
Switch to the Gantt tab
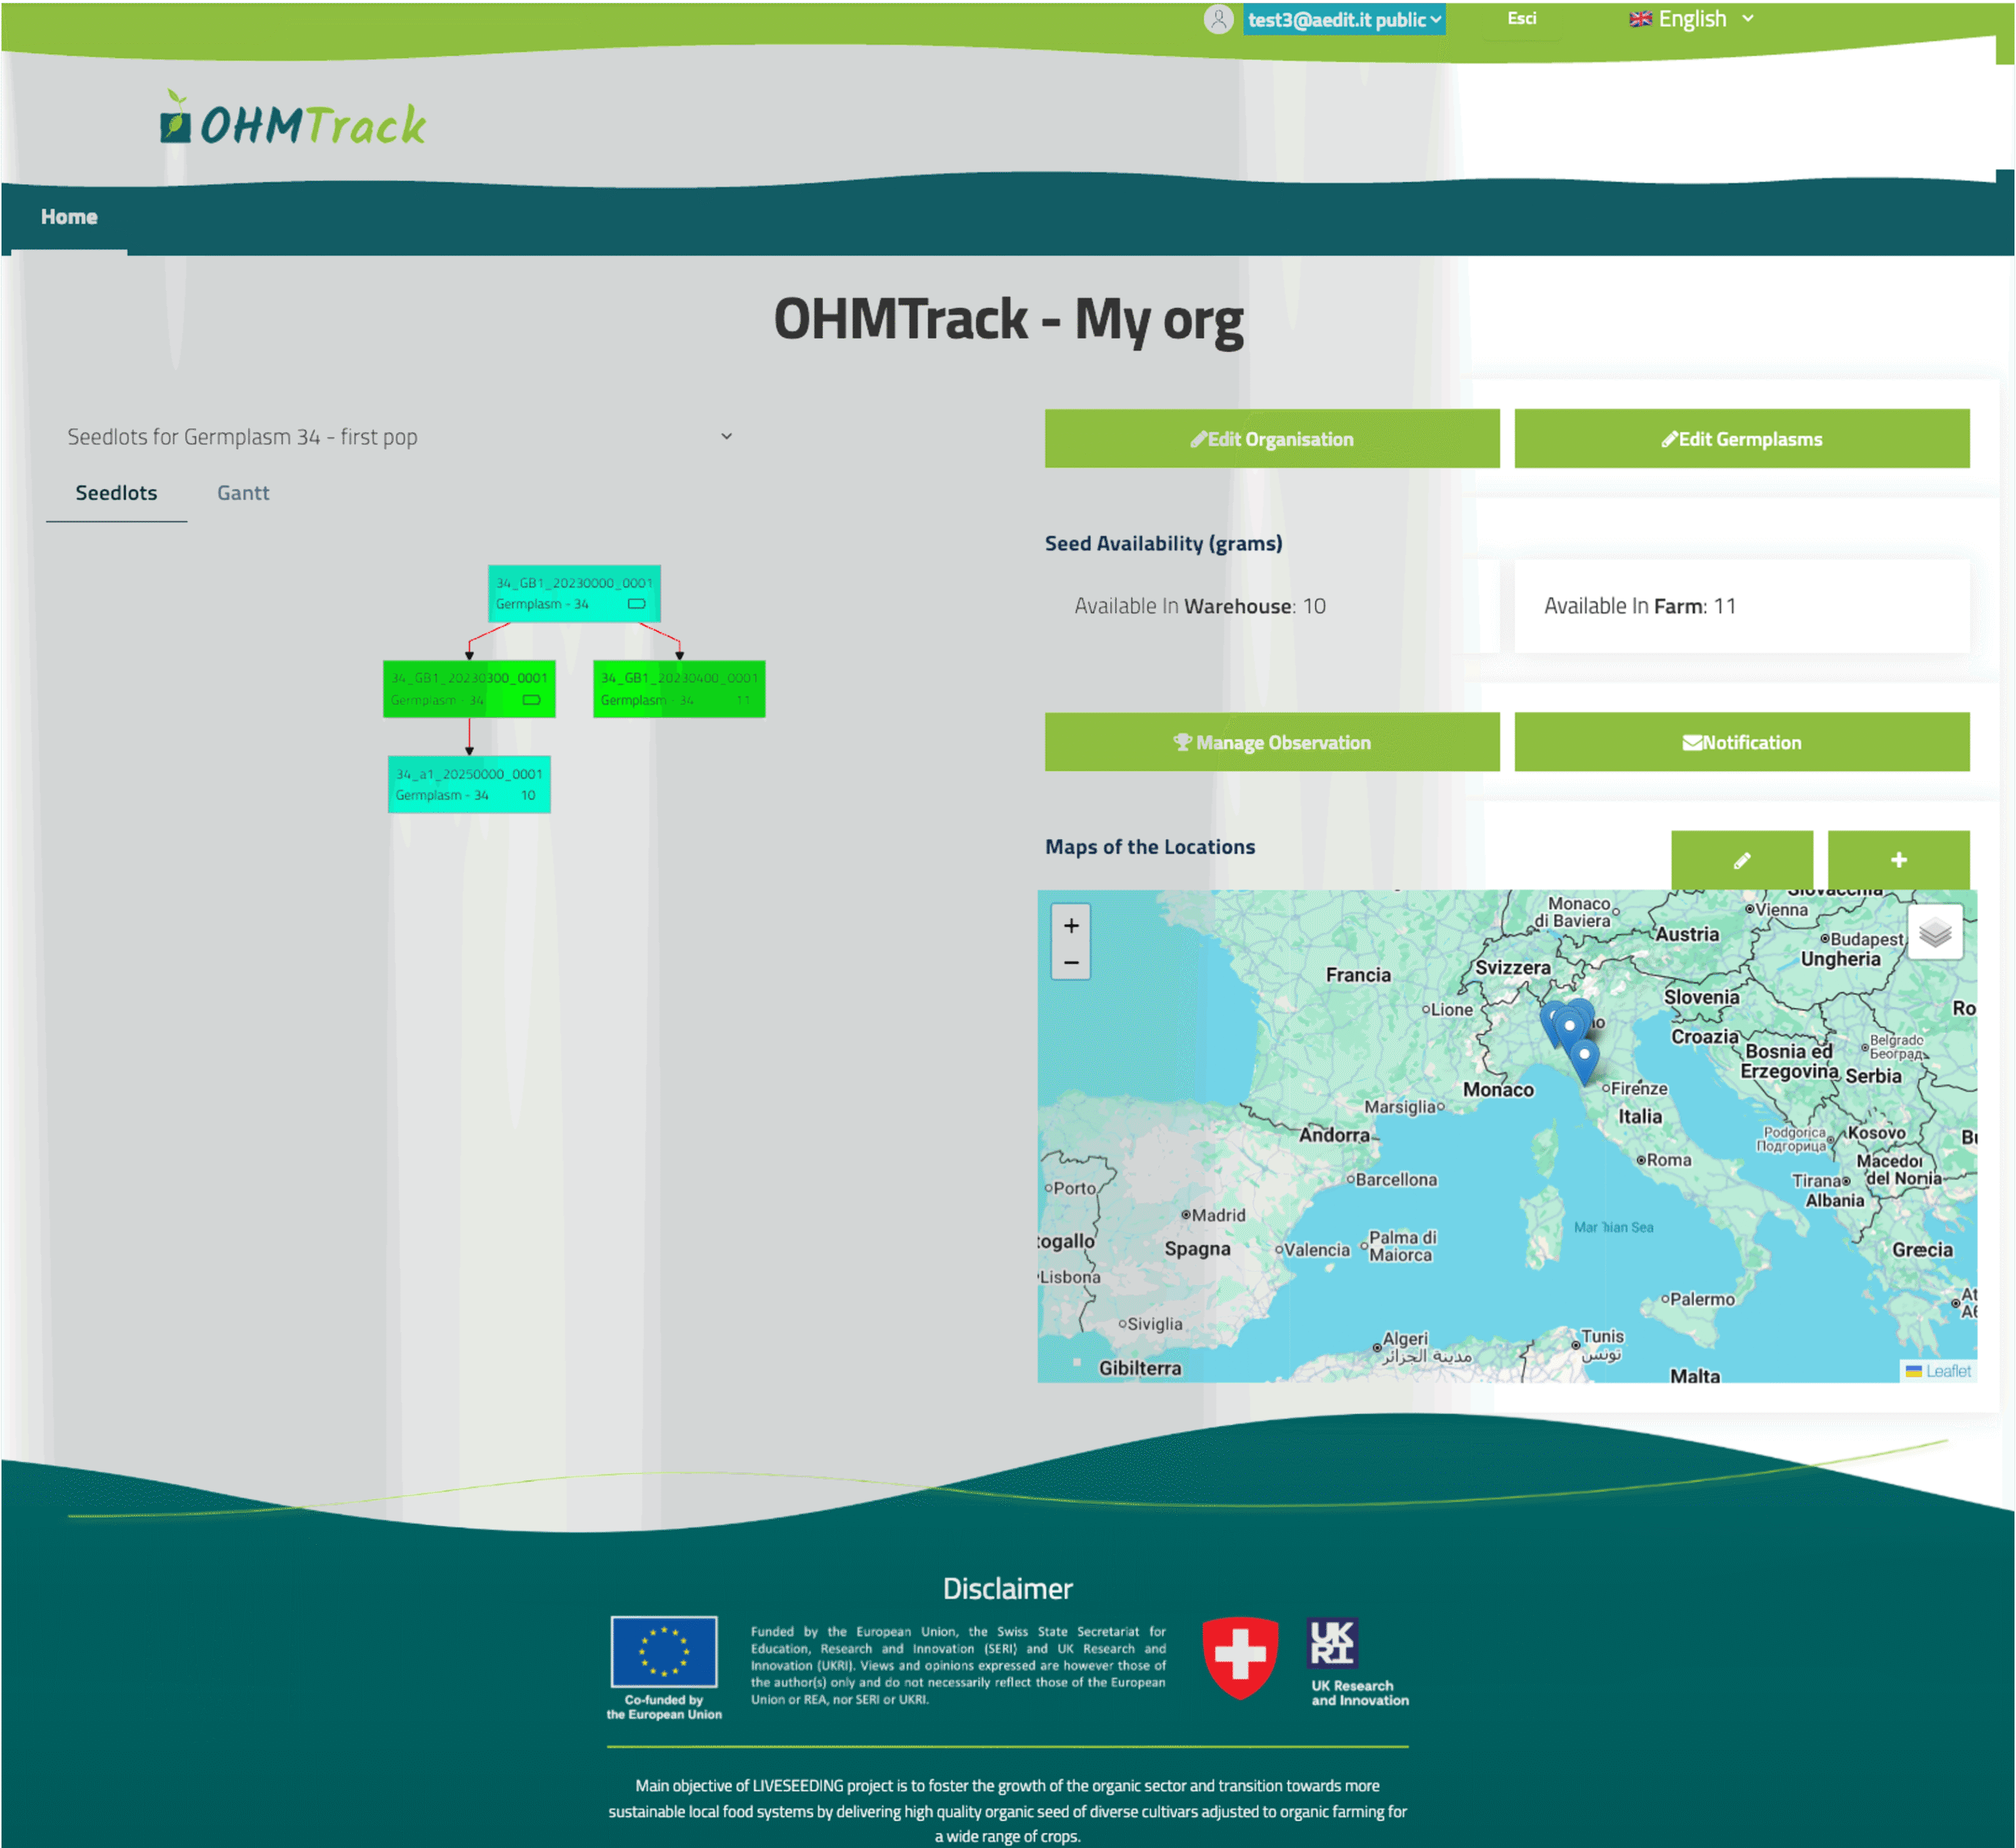pyautogui.click(x=243, y=493)
